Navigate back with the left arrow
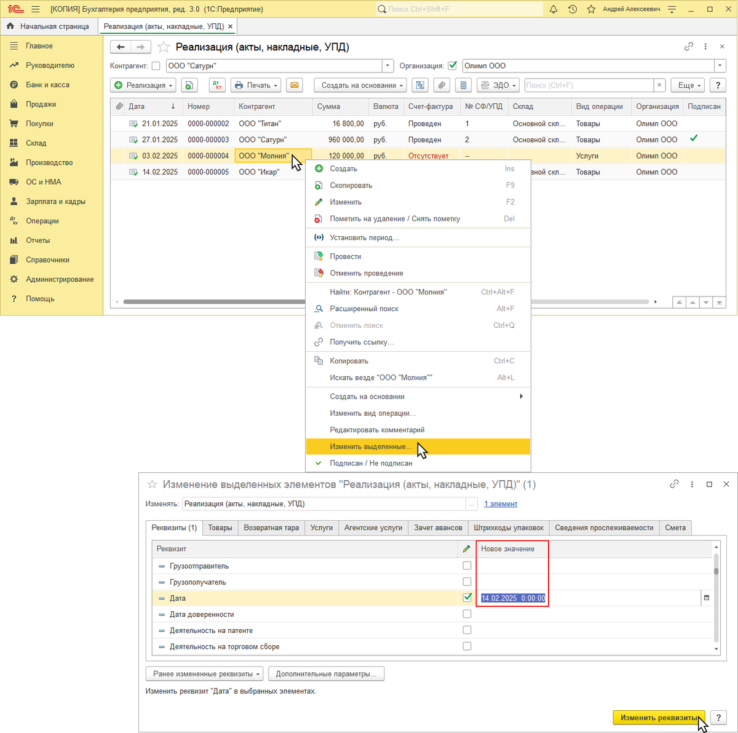738x733 pixels. (x=121, y=47)
